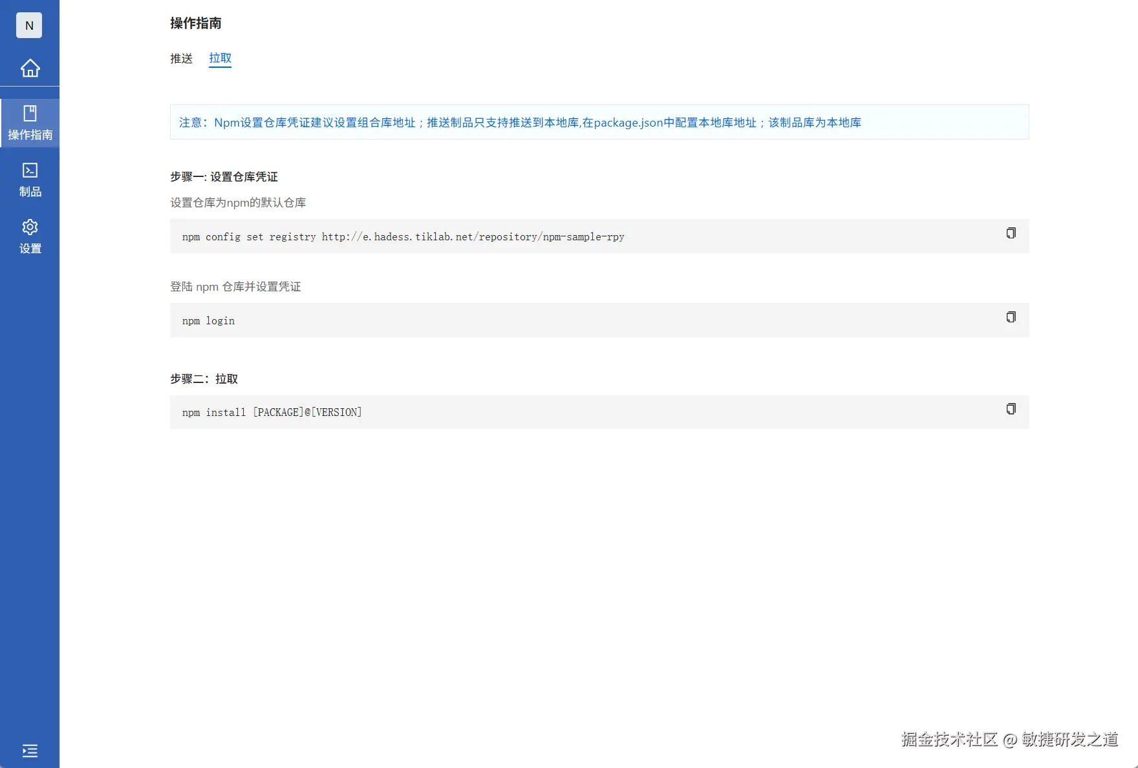Copy the npm config set registry command

[x=1011, y=233]
